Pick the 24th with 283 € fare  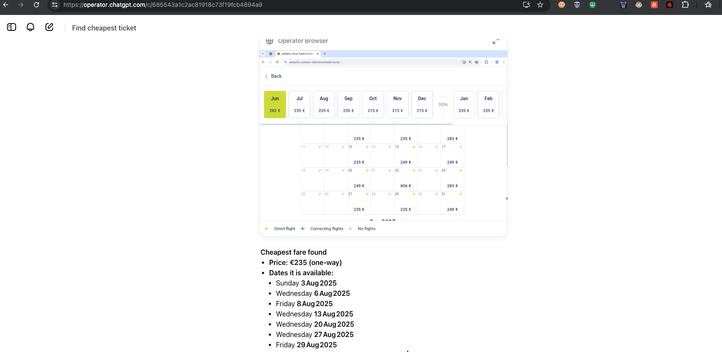(452, 179)
